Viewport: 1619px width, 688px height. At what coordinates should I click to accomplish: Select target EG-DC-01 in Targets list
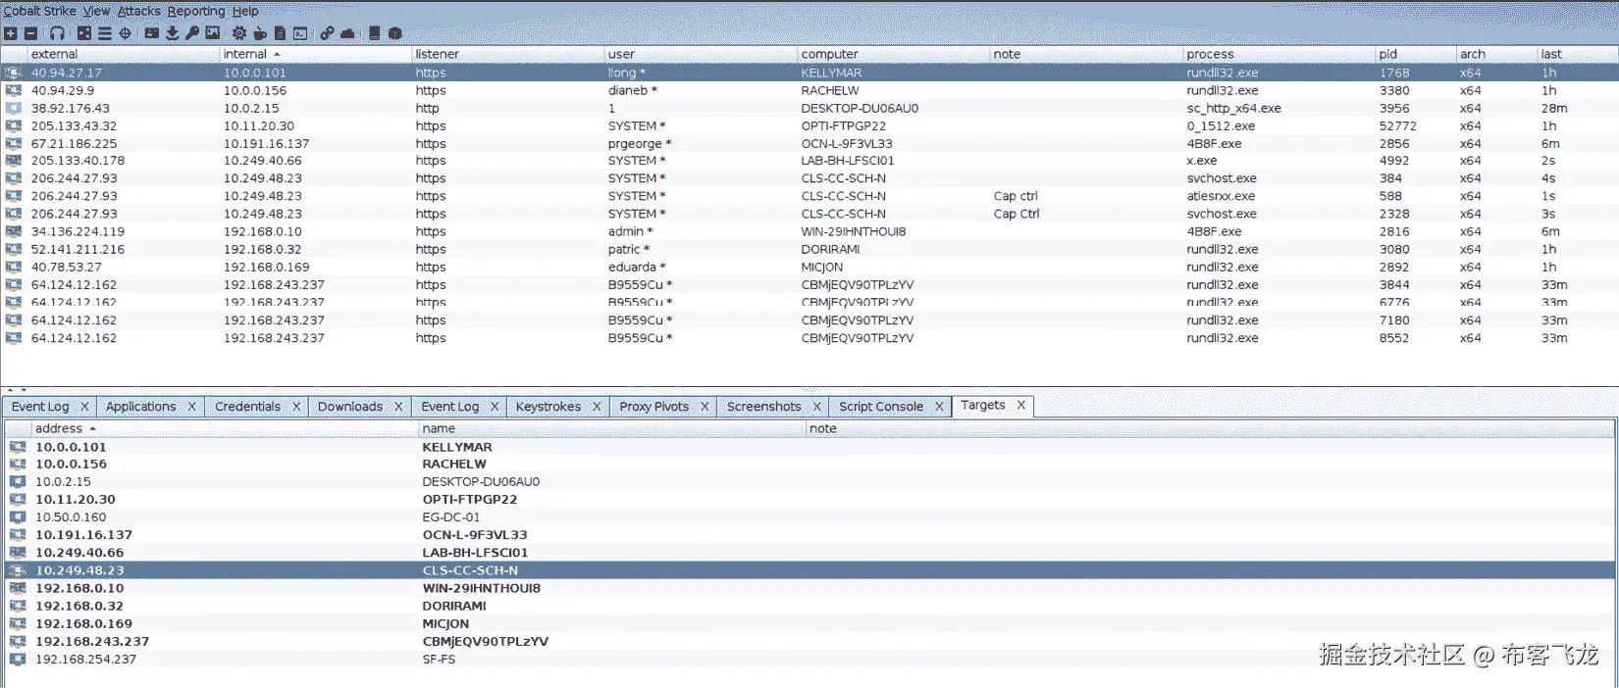coord(809,517)
